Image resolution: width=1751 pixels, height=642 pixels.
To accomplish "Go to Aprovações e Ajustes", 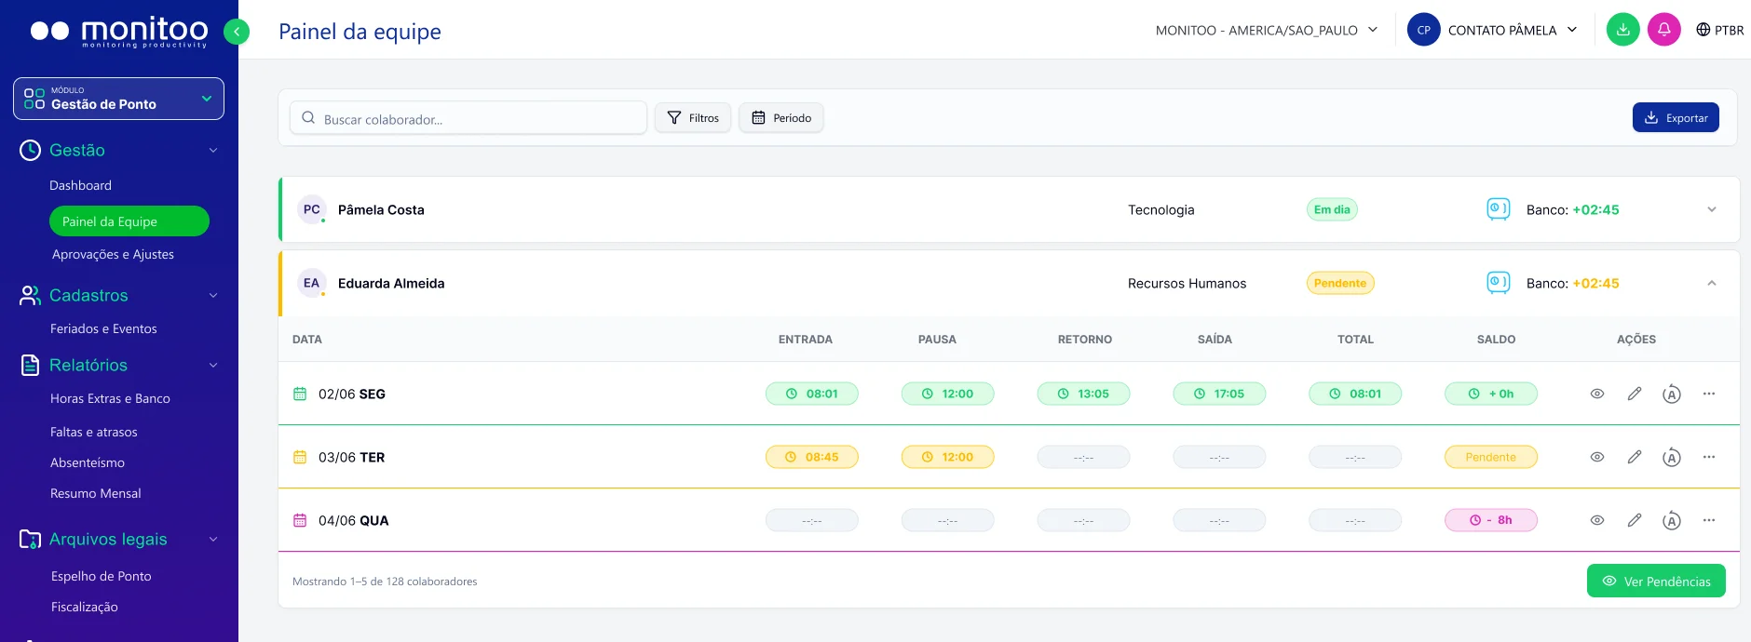I will (113, 254).
